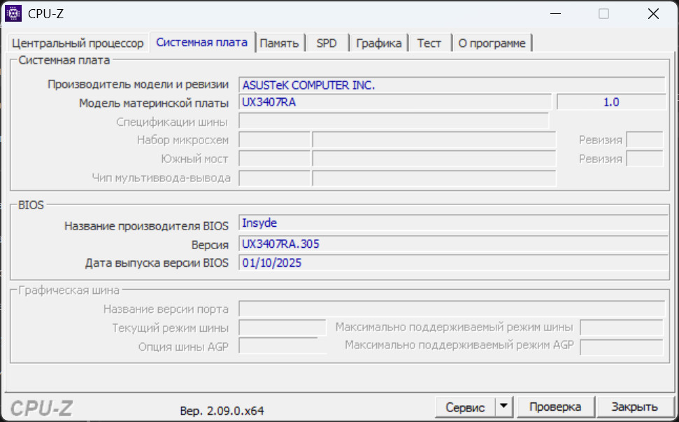Click the Версия label in BIOS group

pyautogui.click(x=210, y=245)
